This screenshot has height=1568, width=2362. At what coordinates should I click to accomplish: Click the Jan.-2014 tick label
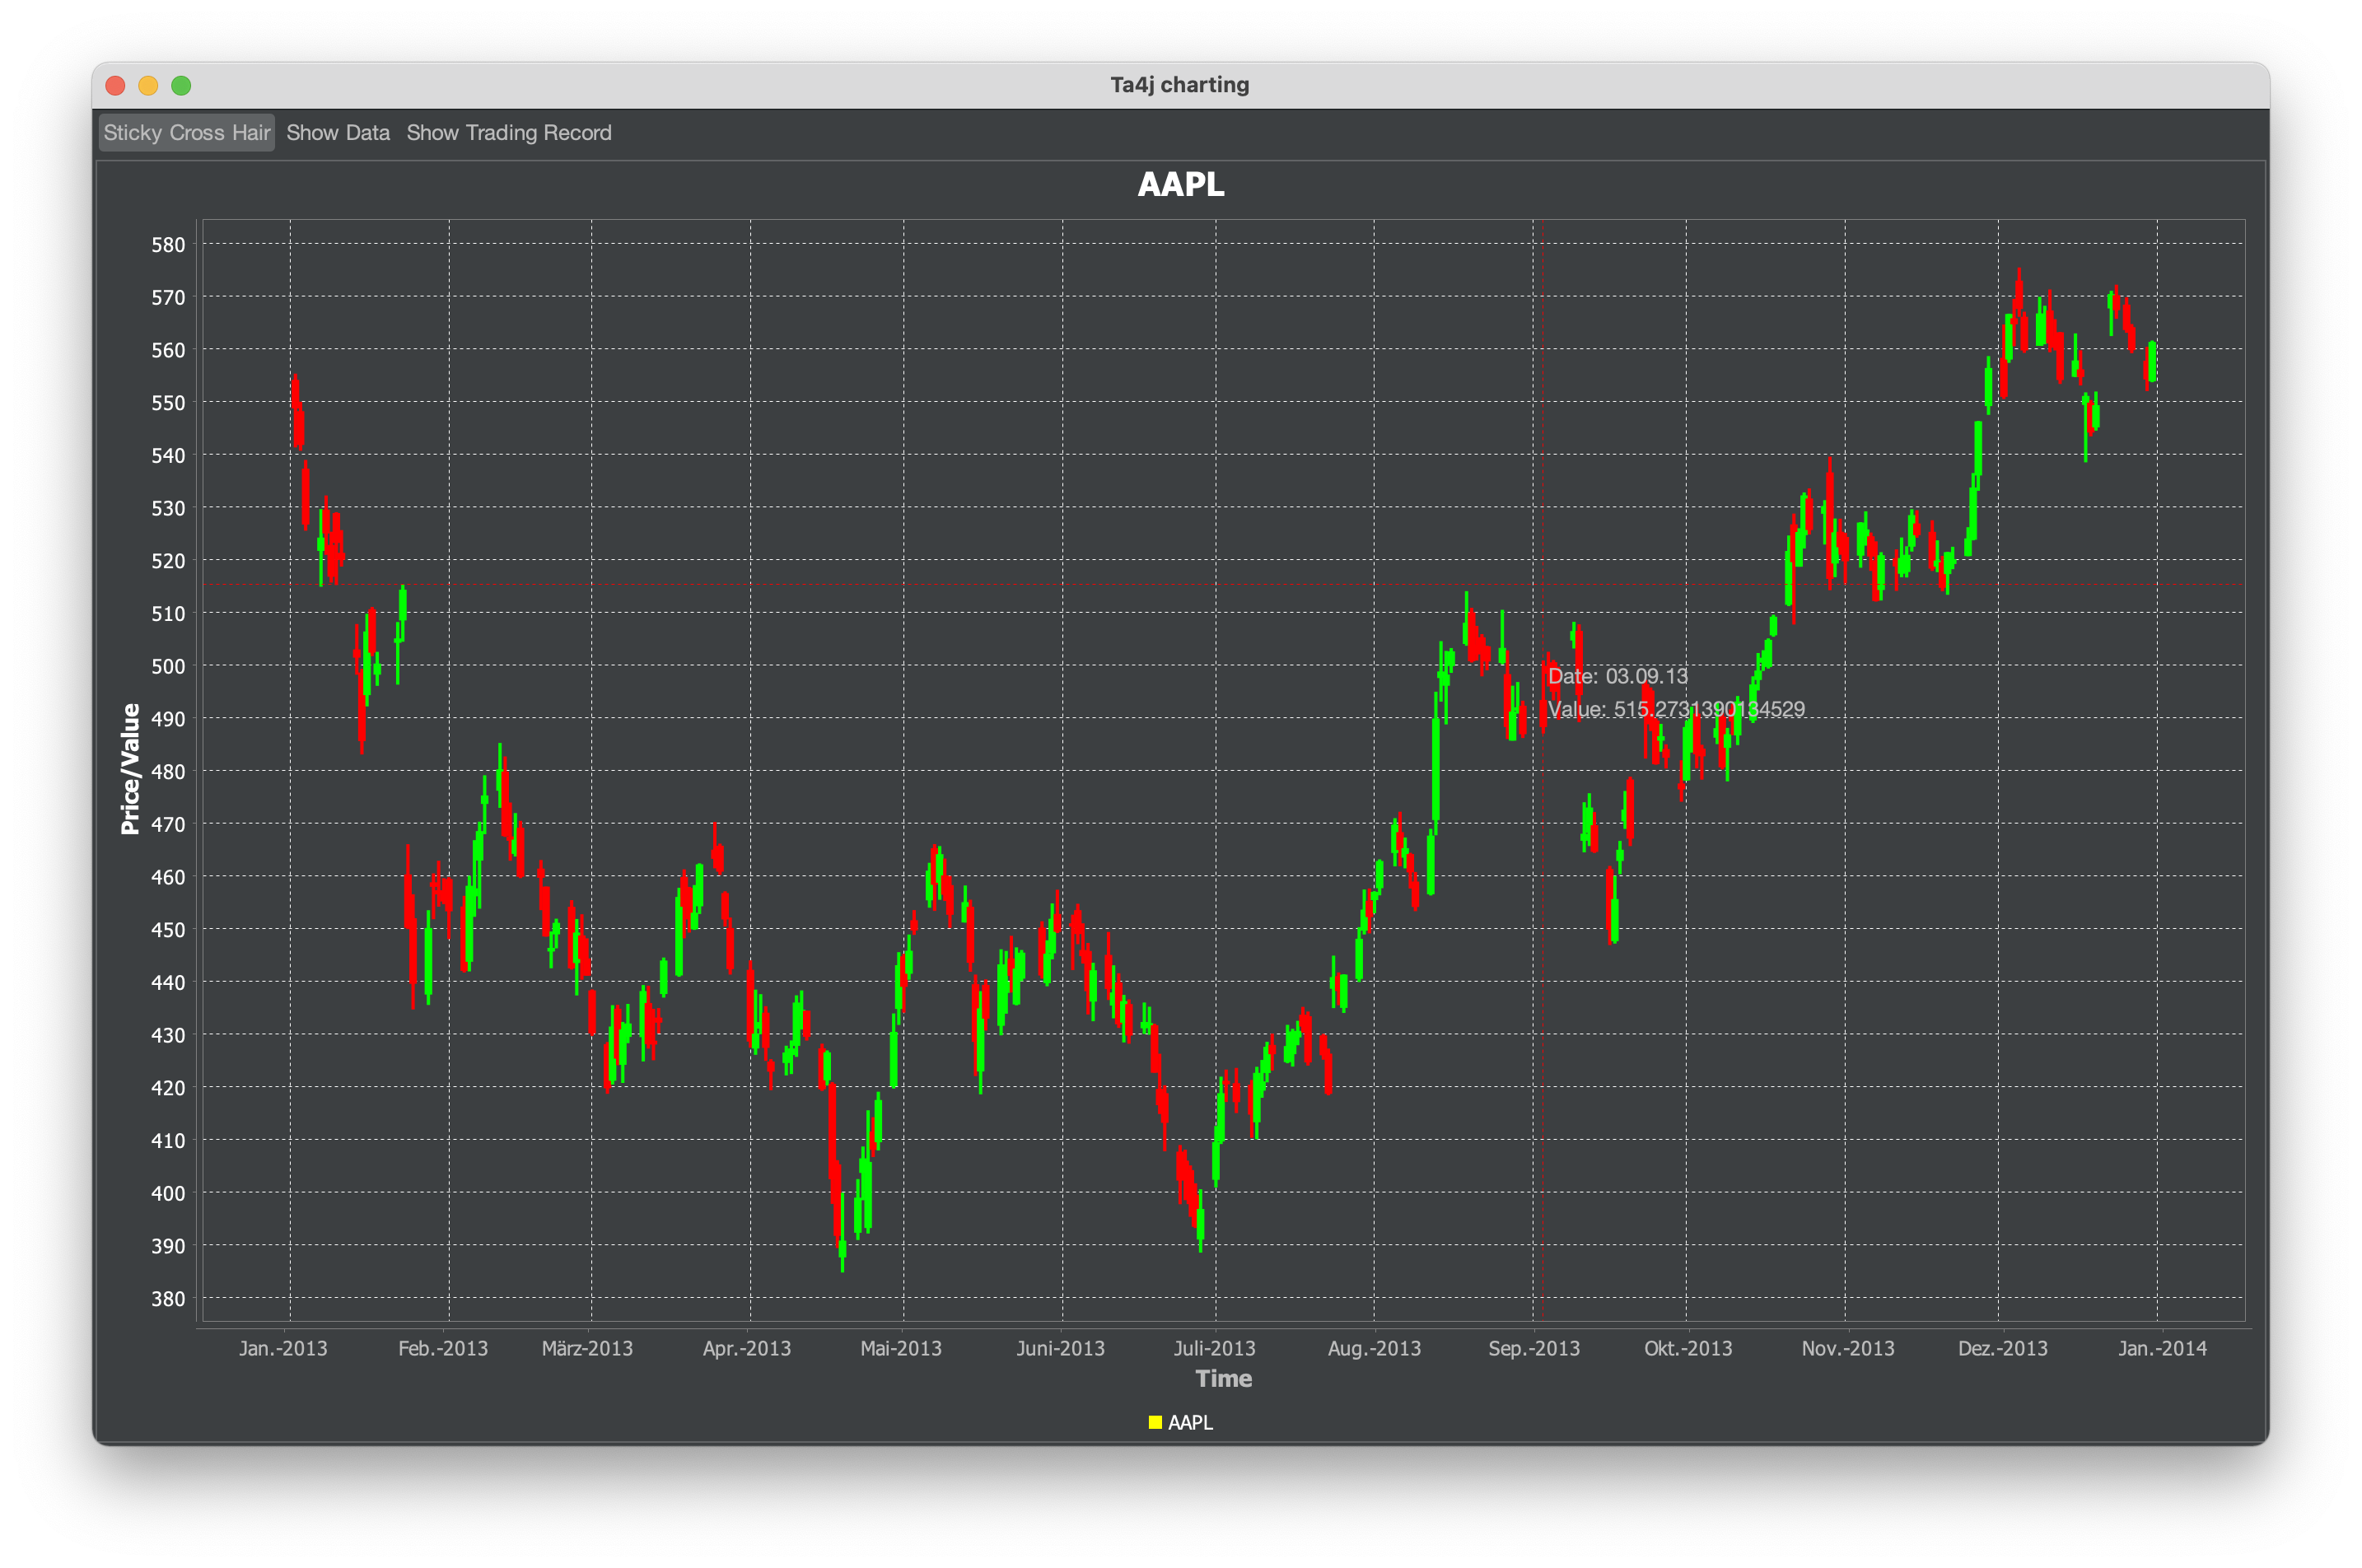click(x=2162, y=1348)
